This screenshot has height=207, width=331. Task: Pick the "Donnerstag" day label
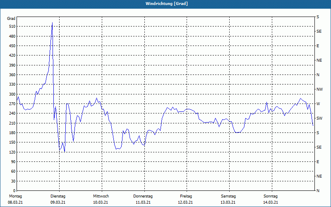(143, 196)
